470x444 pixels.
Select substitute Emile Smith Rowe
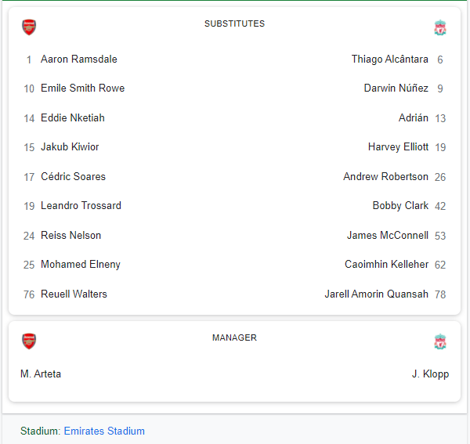82,88
